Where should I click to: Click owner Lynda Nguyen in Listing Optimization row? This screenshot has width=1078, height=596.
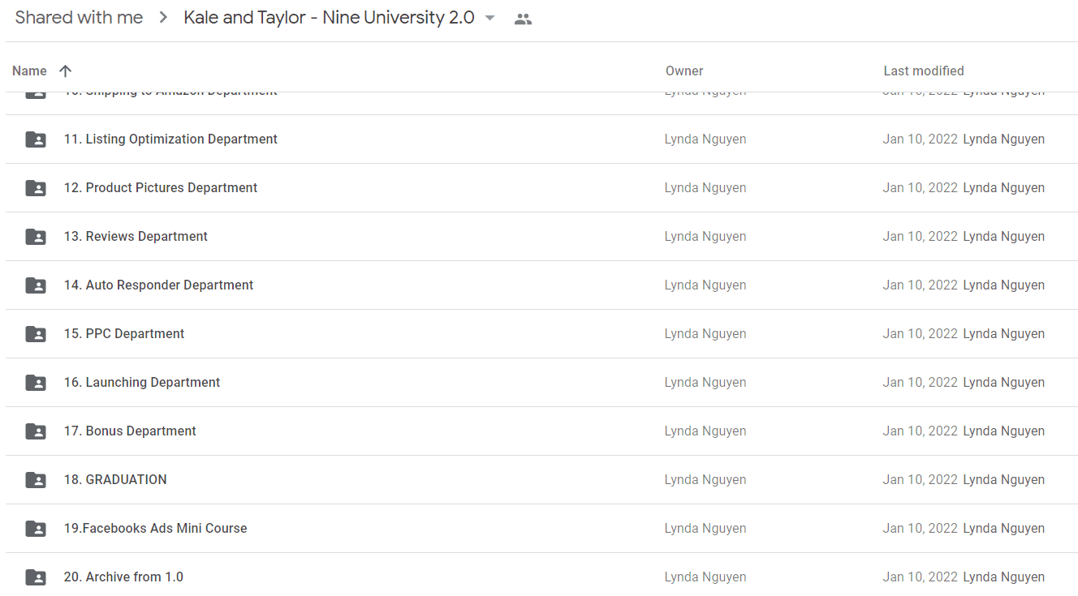(705, 139)
